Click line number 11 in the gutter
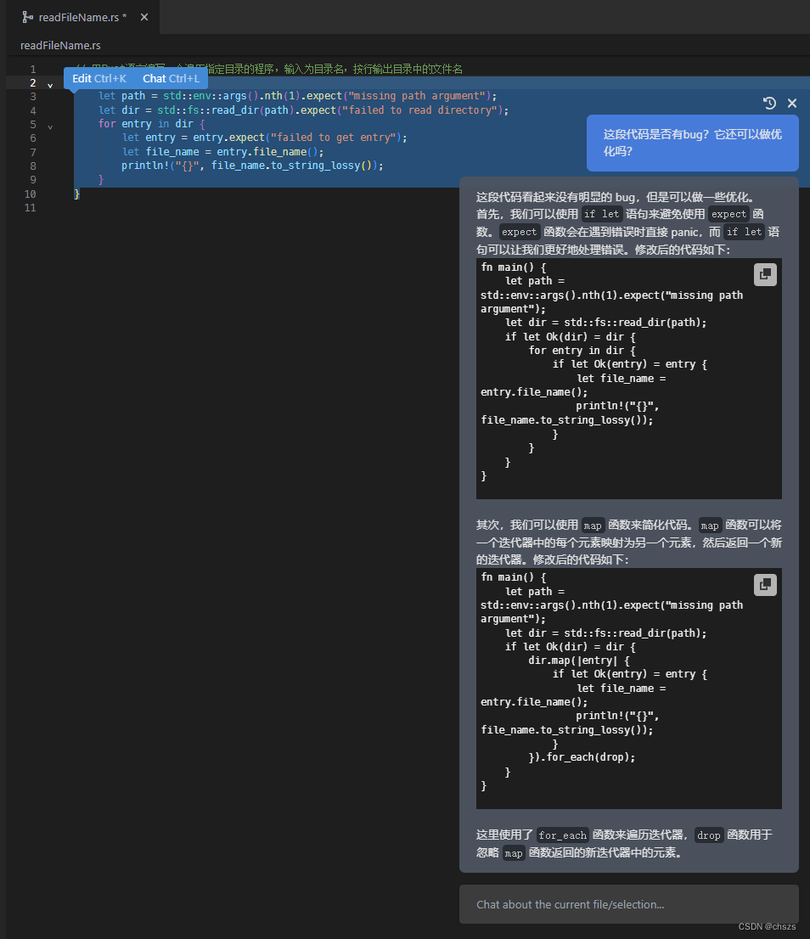 pos(31,207)
